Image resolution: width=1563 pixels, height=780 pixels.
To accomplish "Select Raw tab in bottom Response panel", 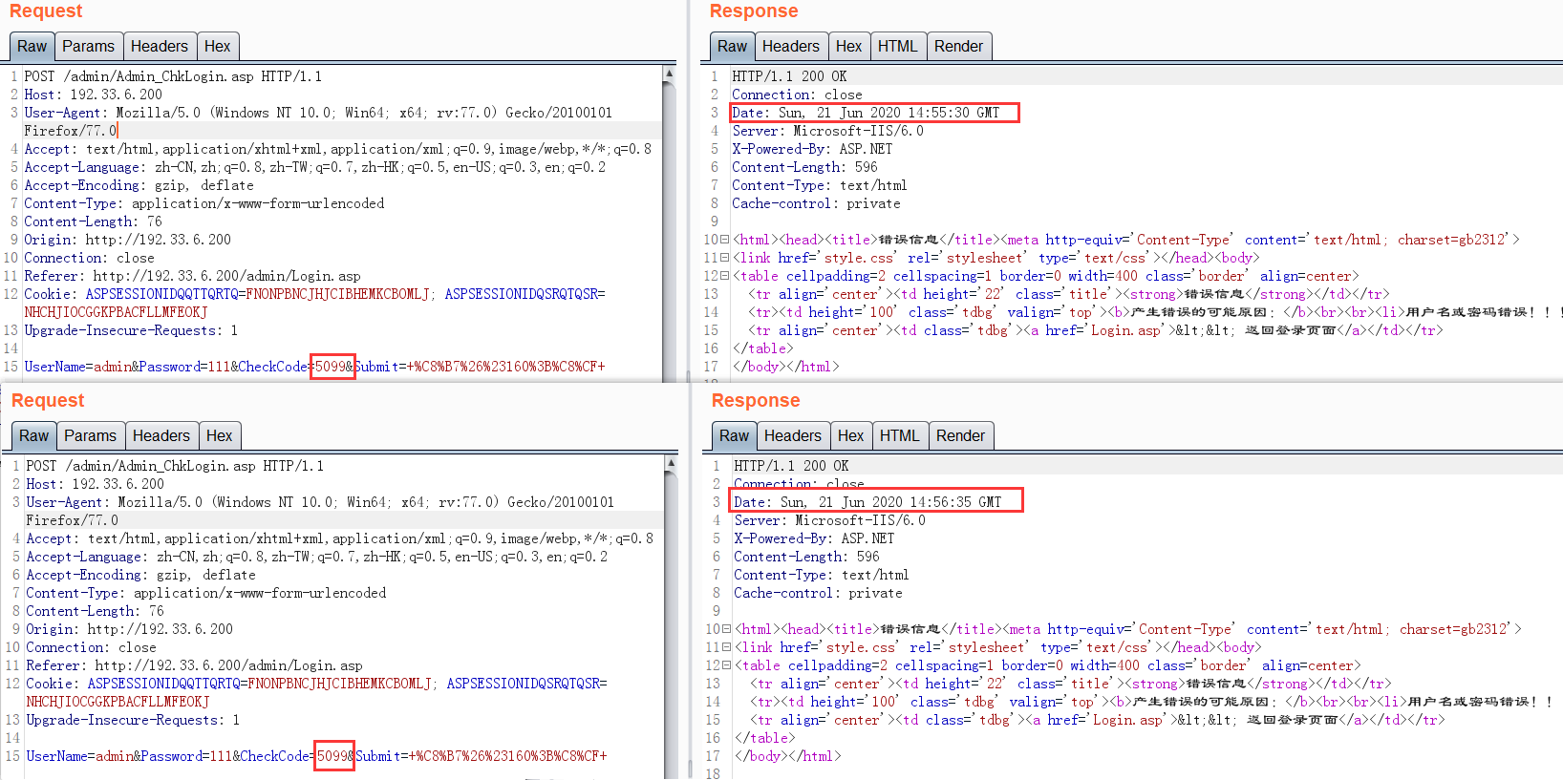I will click(734, 435).
